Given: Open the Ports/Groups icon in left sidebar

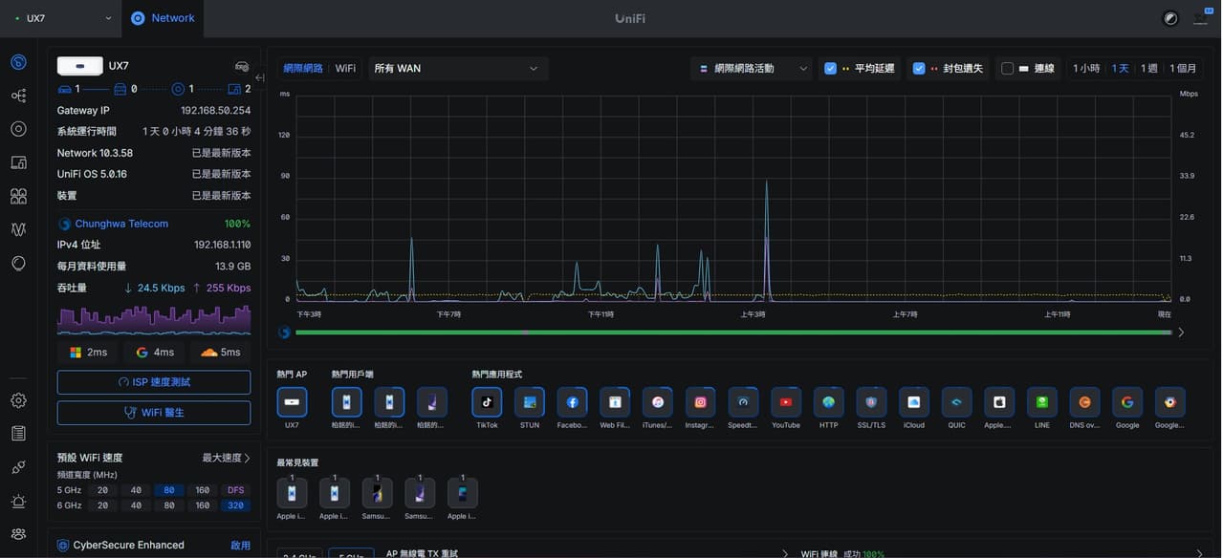Looking at the screenshot, I should click(18, 196).
